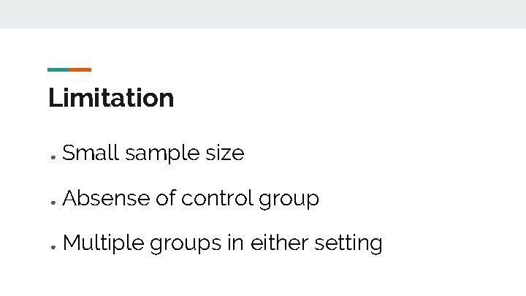Click the word setting in third bullet
The height and width of the screenshot is (296, 526).
348,243
